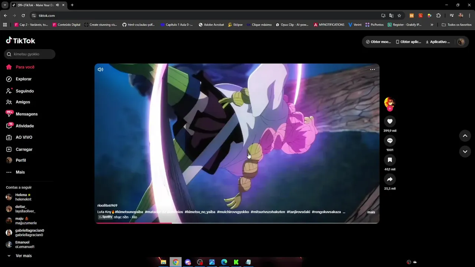Image resolution: width=475 pixels, height=267 pixels.
Task: Open the AO VIVO section
Action: tap(19, 137)
